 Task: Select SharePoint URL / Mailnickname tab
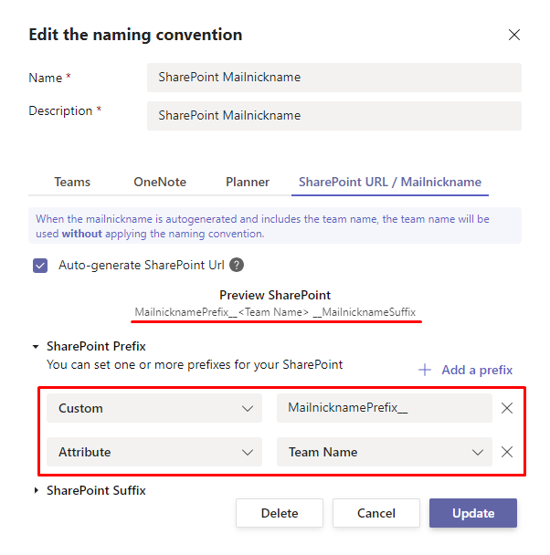[390, 182]
